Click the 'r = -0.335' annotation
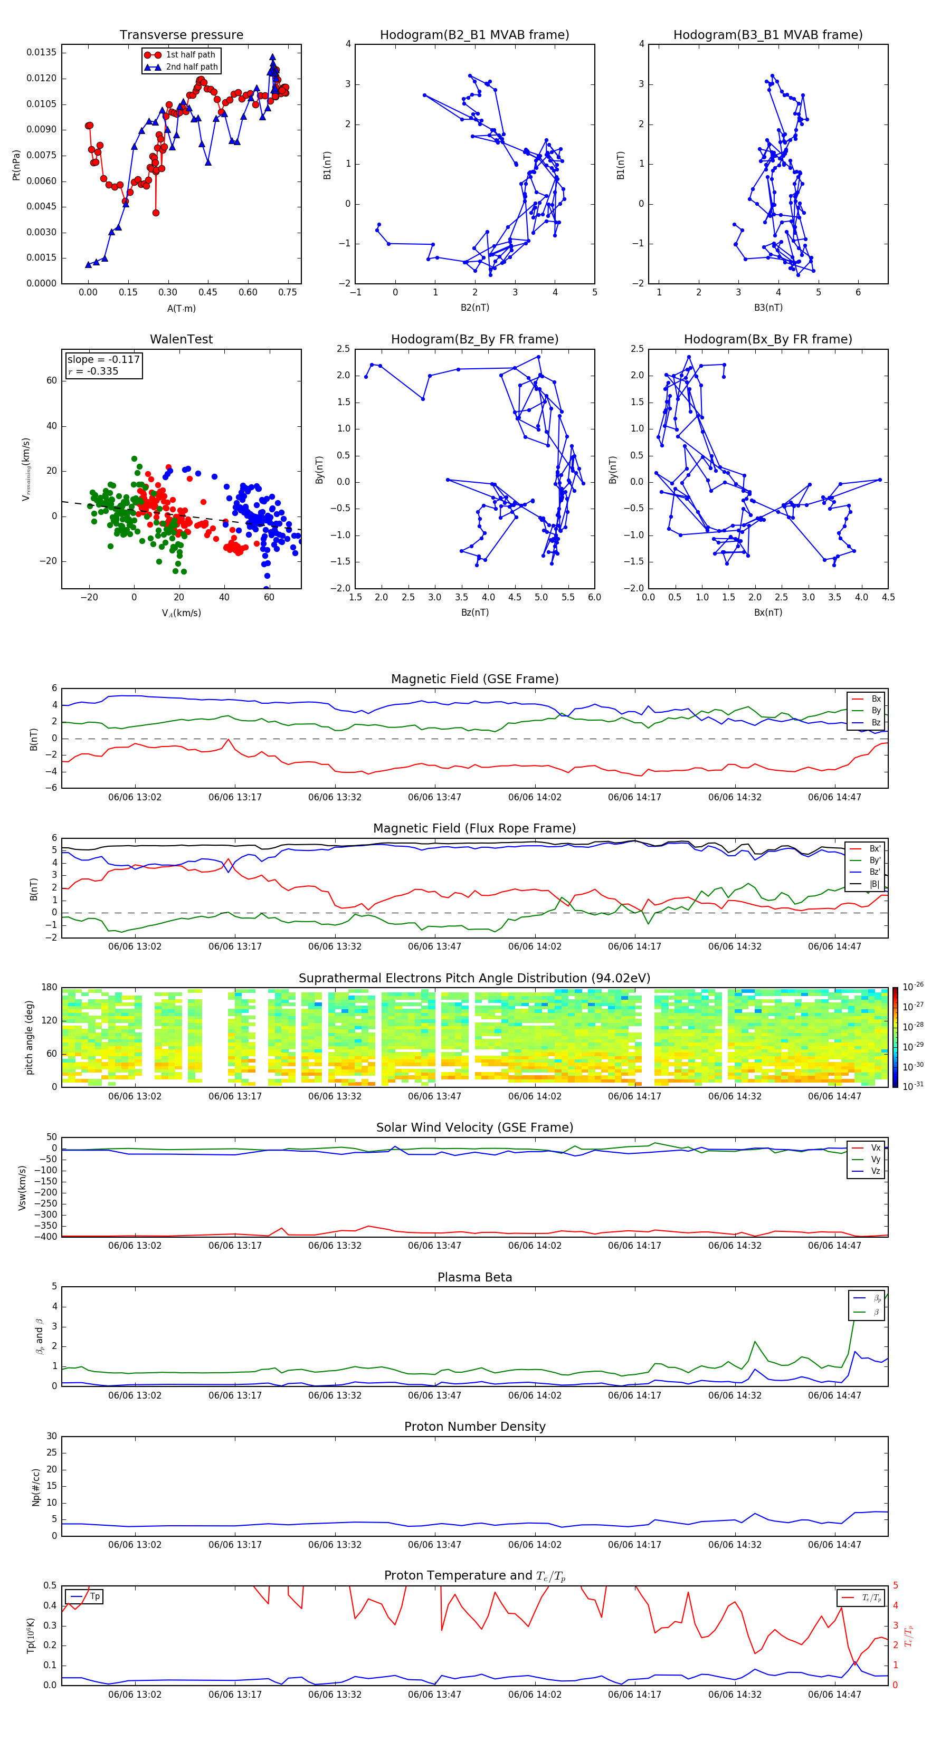 tap(93, 371)
